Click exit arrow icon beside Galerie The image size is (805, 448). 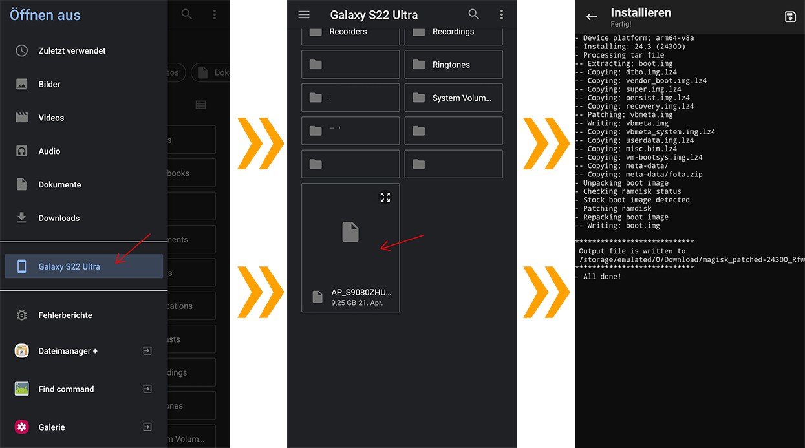tap(147, 427)
